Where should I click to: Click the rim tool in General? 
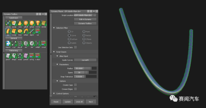pos(26,43)
